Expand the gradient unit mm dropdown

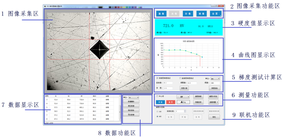coord(215,78)
